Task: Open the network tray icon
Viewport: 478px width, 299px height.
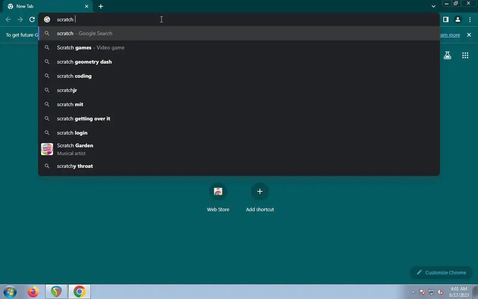Action: 431,292
